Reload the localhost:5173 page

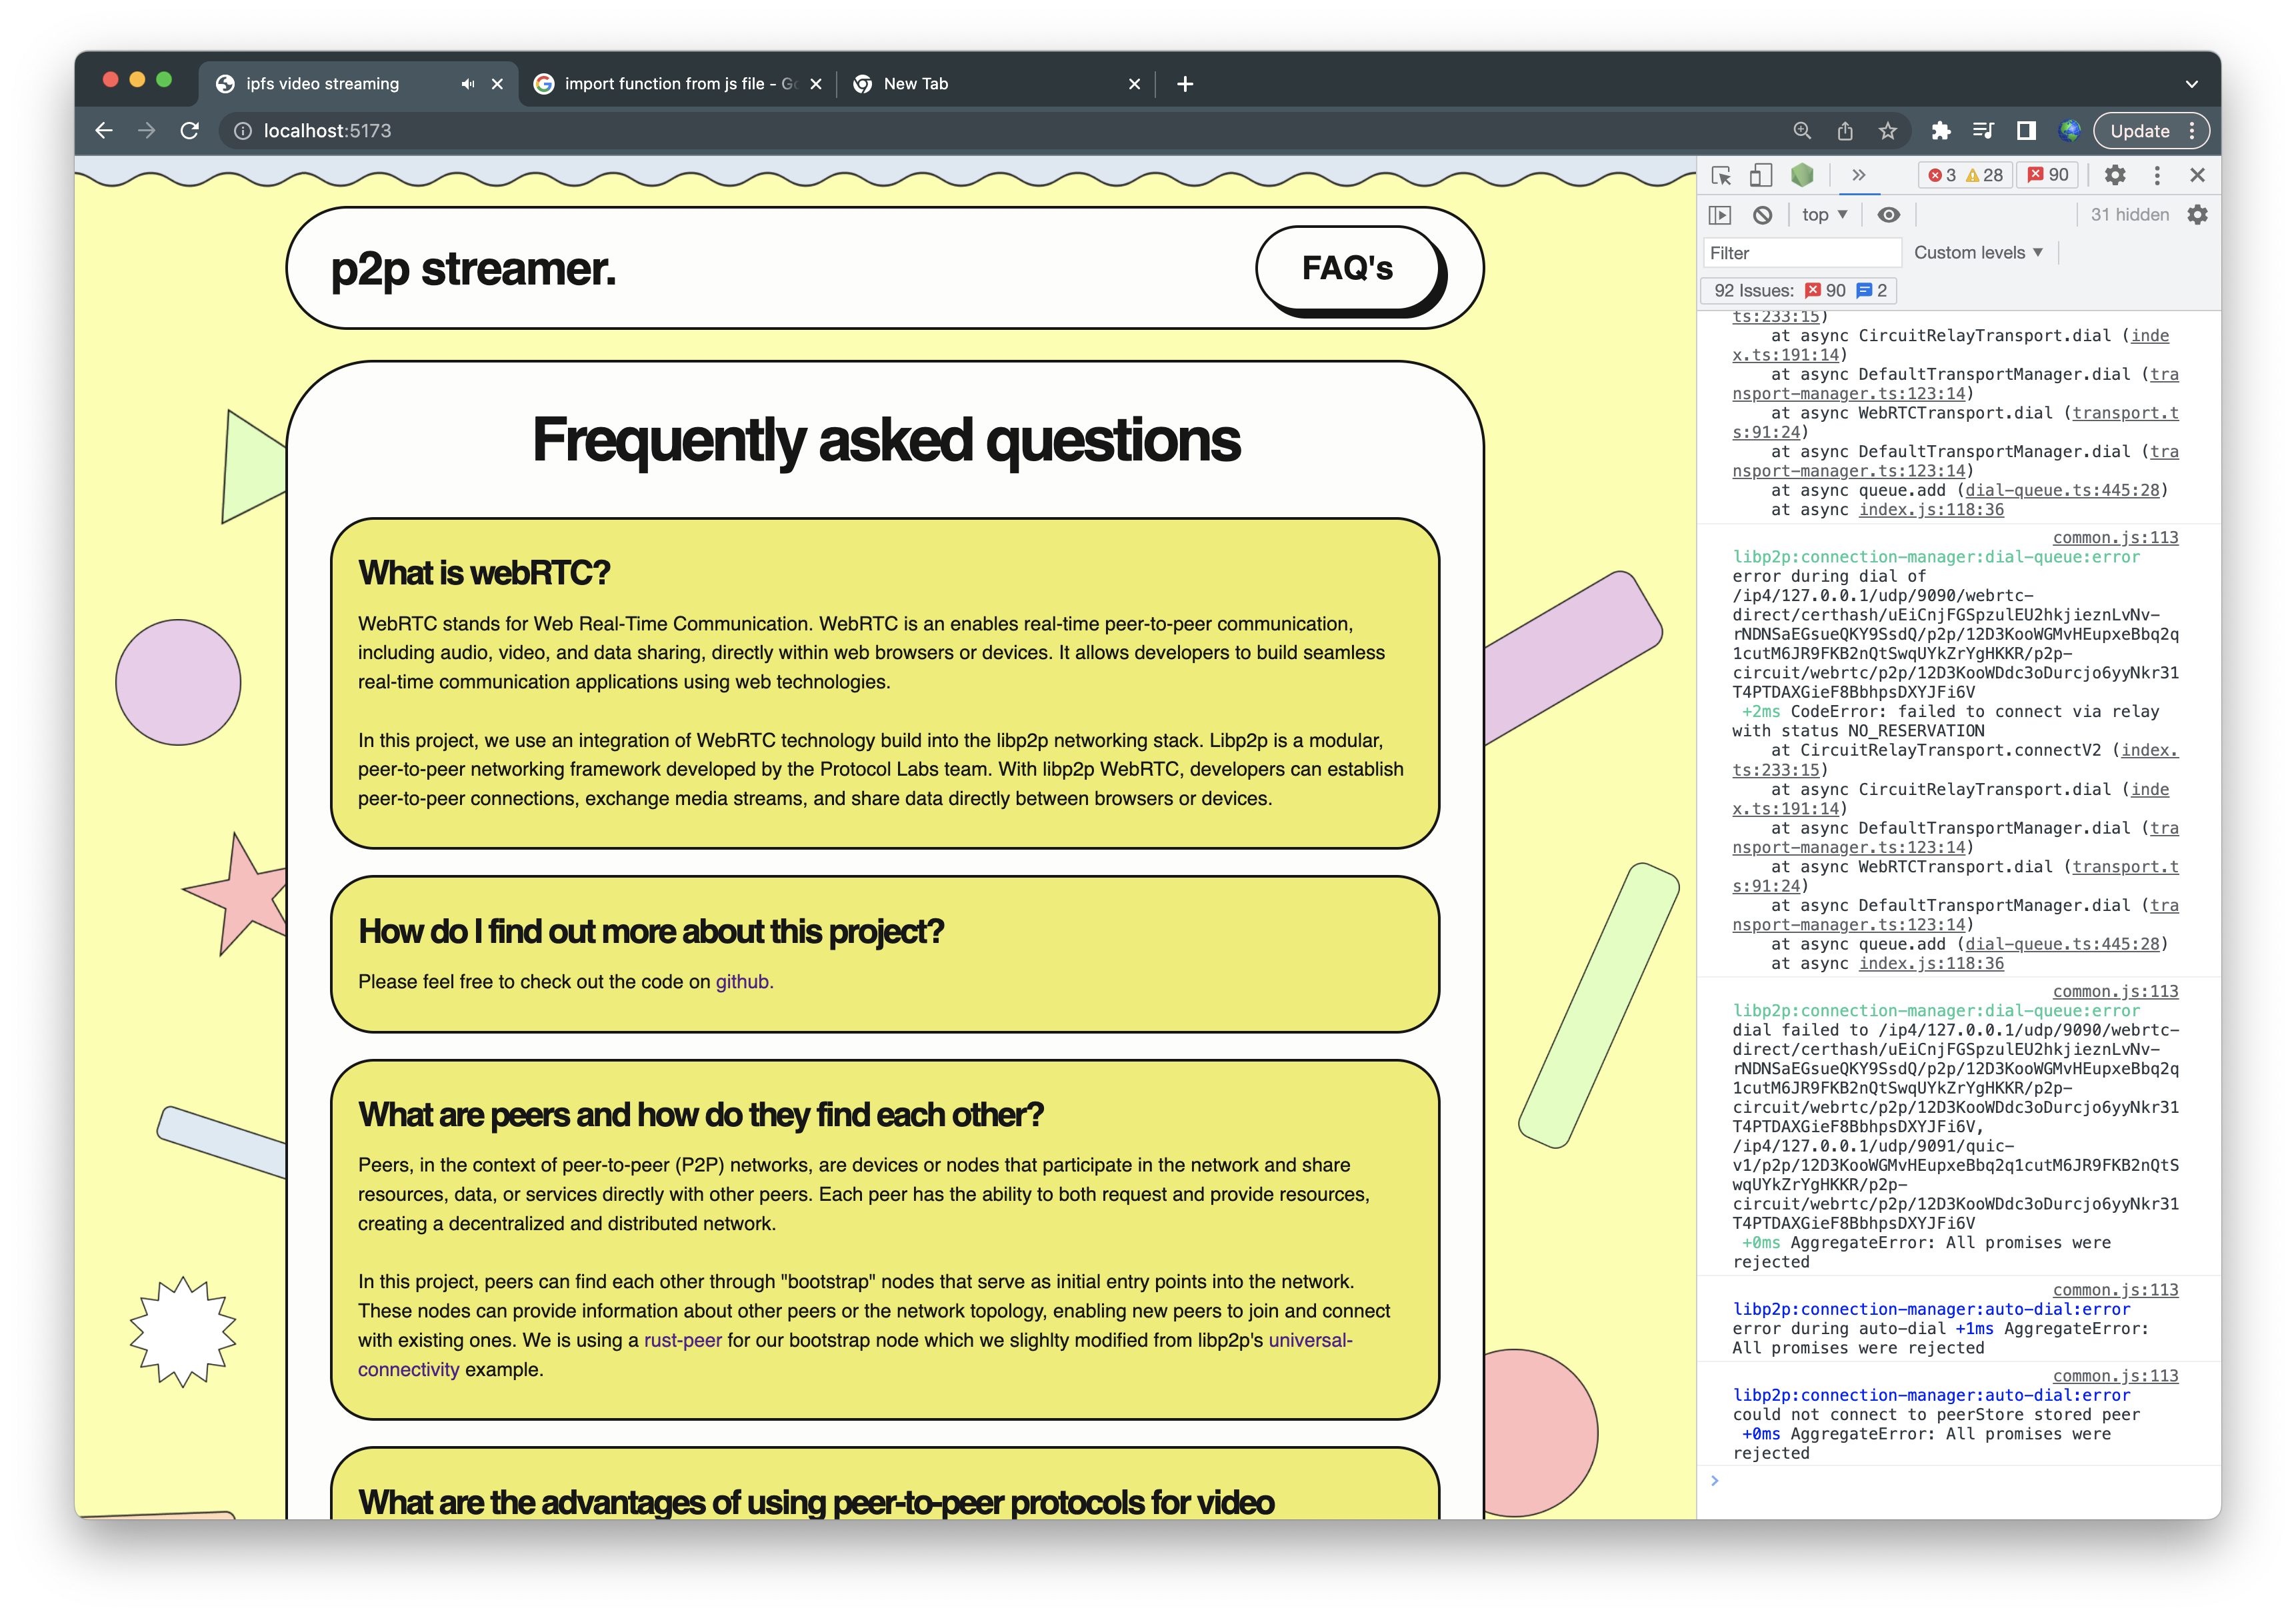coord(190,131)
